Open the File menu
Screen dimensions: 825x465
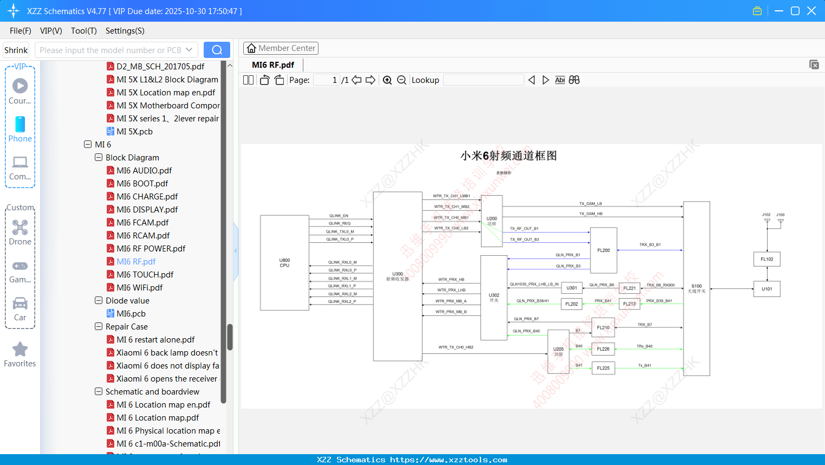[x=21, y=31]
